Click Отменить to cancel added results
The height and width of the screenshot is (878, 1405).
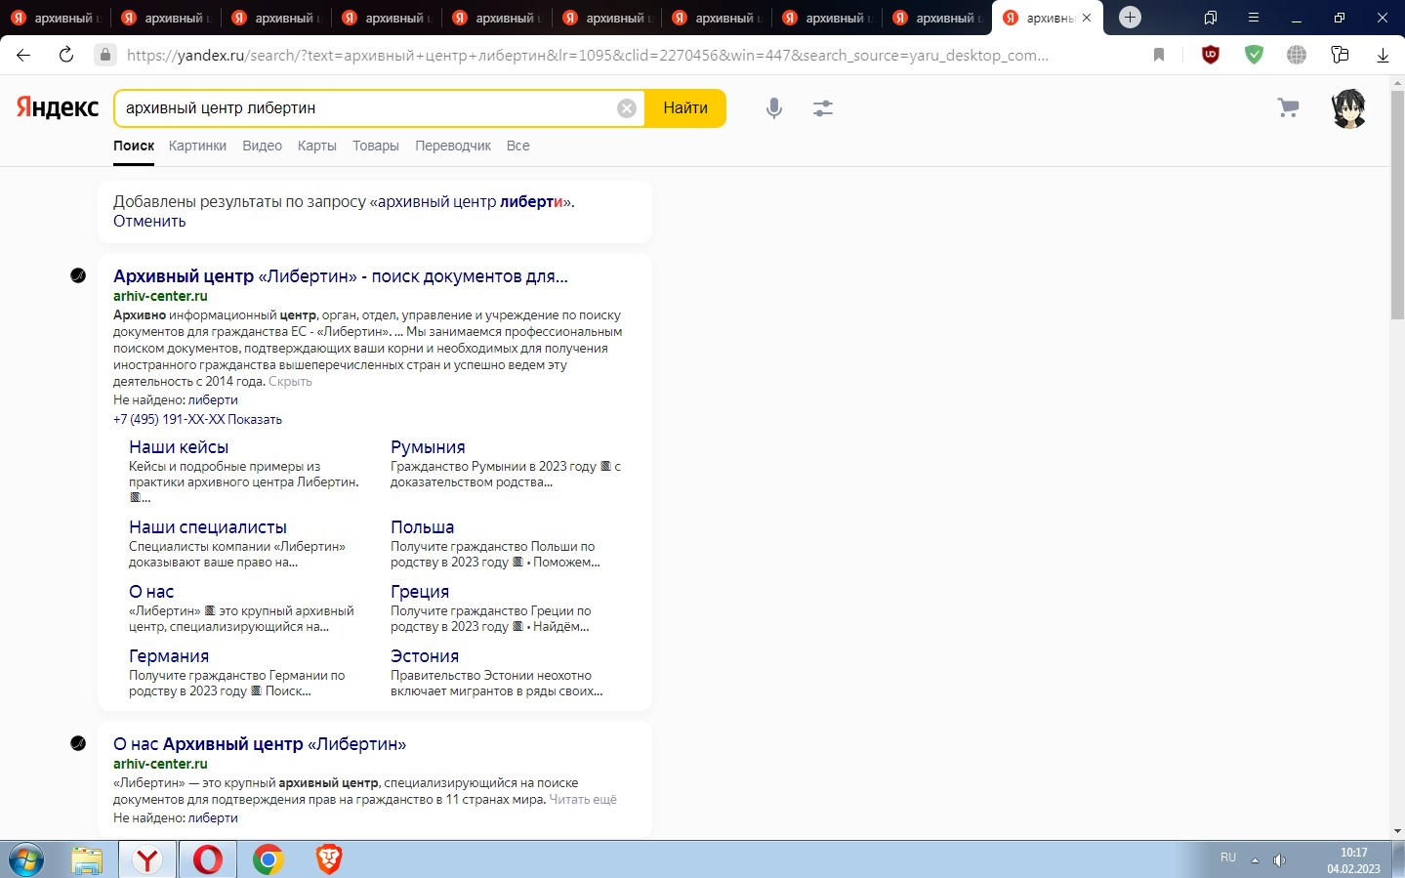(149, 221)
